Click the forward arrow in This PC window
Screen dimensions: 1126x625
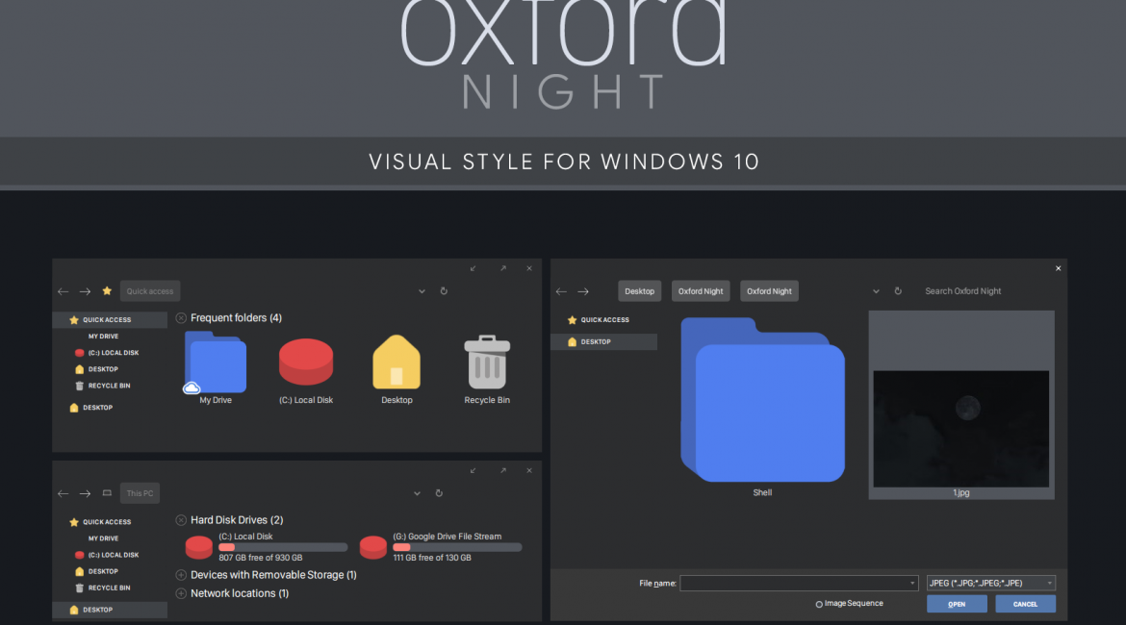(85, 493)
